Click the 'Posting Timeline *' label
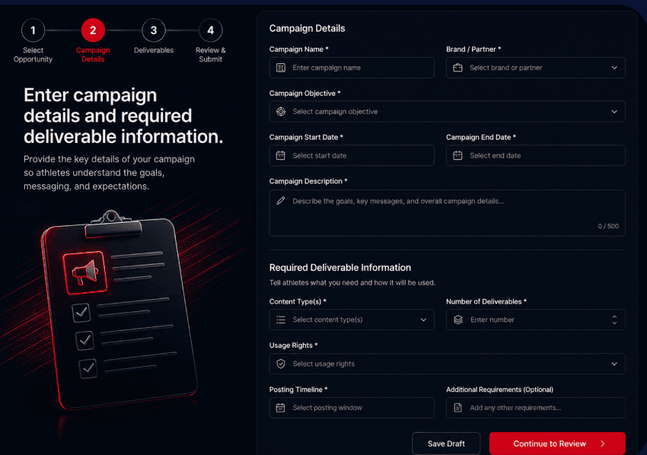647x455 pixels. [298, 390]
